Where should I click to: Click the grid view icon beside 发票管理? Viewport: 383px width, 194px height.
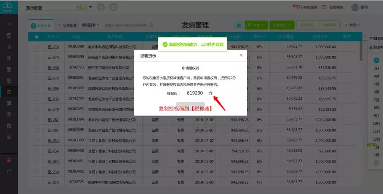(x=239, y=25)
